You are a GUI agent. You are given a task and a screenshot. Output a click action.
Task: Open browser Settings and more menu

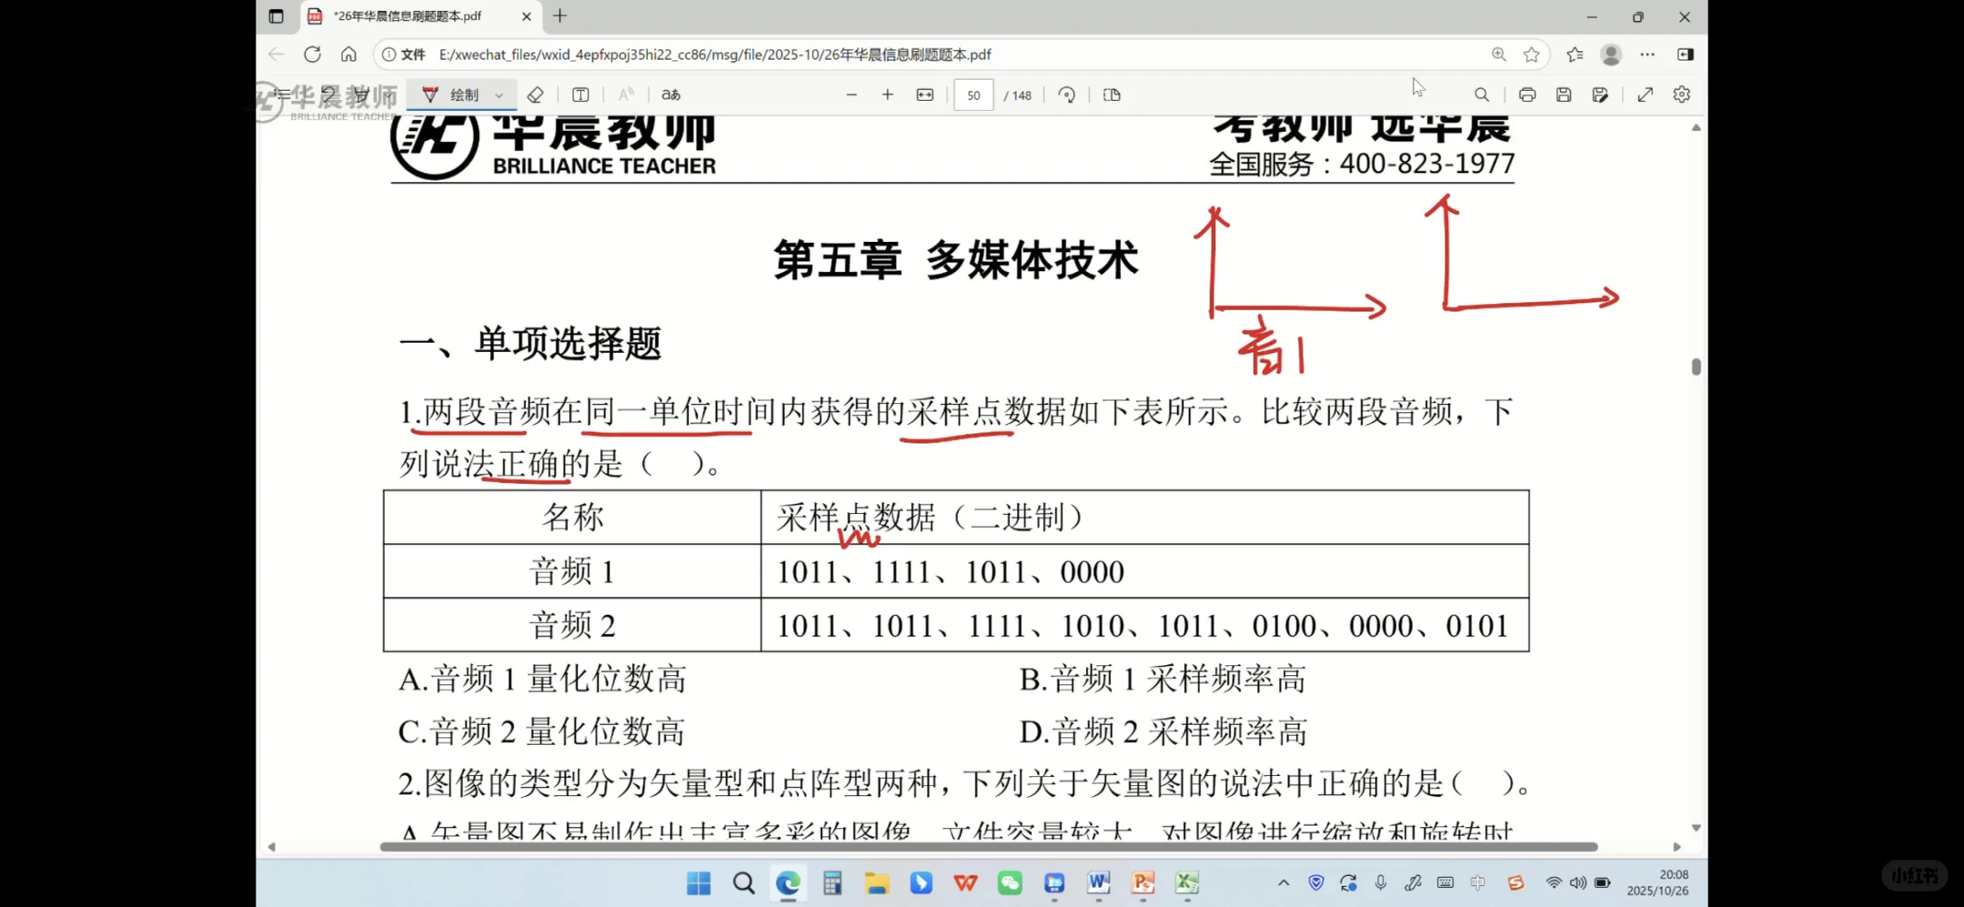click(x=1647, y=55)
